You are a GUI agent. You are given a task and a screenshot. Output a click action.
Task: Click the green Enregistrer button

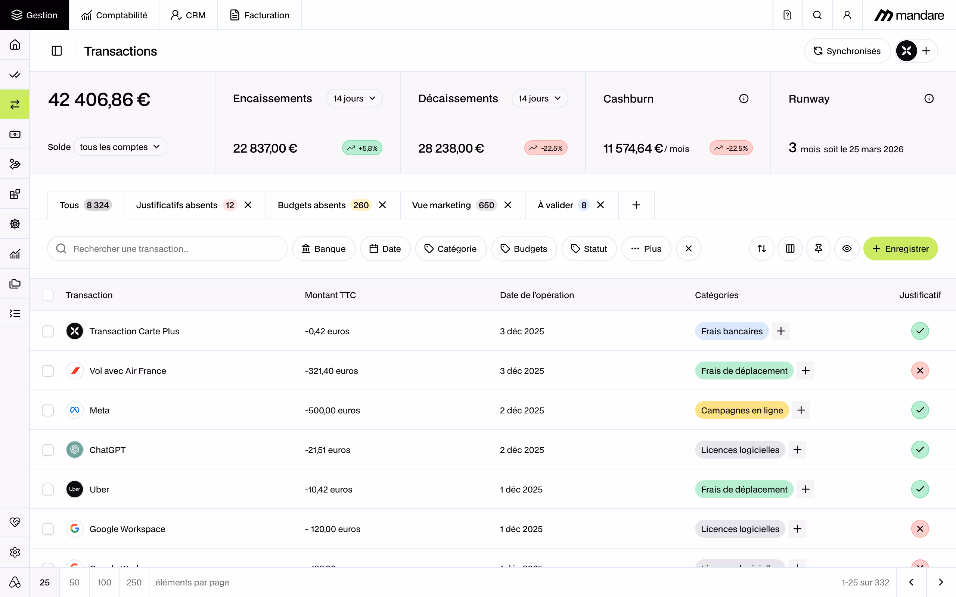click(900, 249)
